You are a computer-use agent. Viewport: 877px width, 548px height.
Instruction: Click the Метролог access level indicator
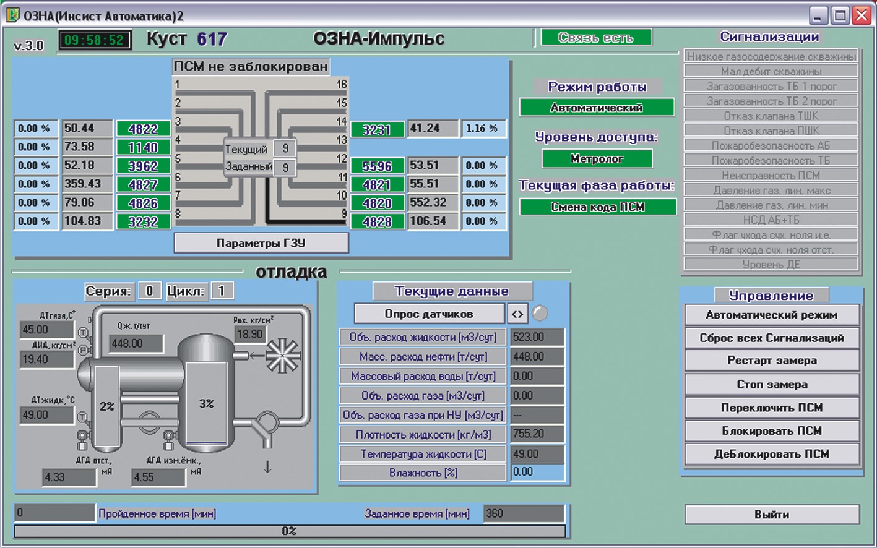click(597, 159)
